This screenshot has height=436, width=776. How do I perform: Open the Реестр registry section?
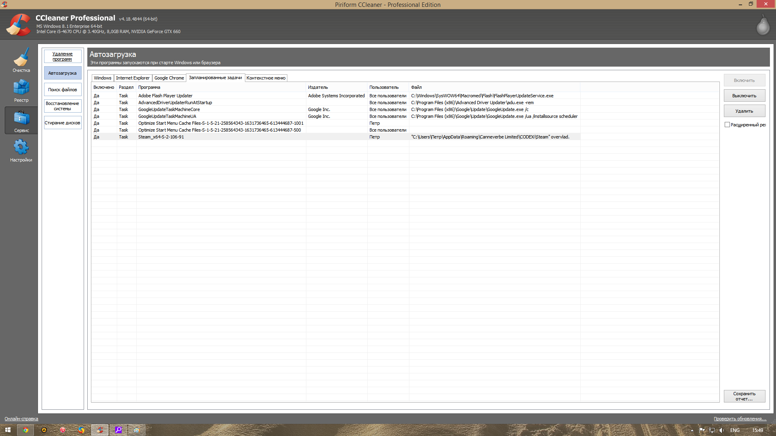(21, 90)
